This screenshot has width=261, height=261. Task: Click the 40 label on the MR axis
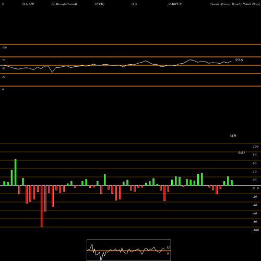point(255,172)
